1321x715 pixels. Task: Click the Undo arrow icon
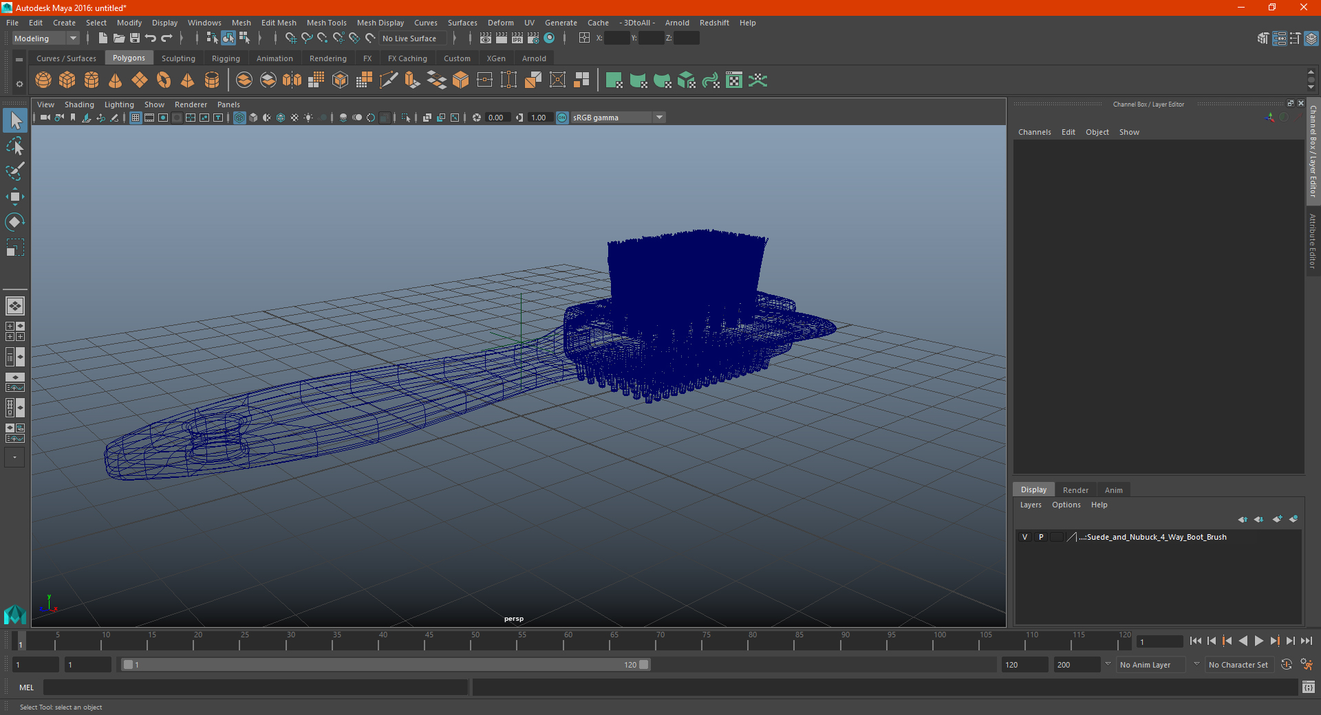click(150, 38)
